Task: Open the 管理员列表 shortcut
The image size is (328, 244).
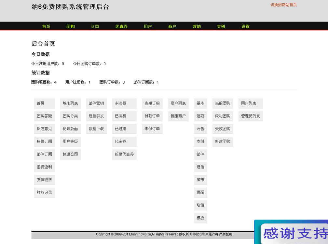Action: 251,116
